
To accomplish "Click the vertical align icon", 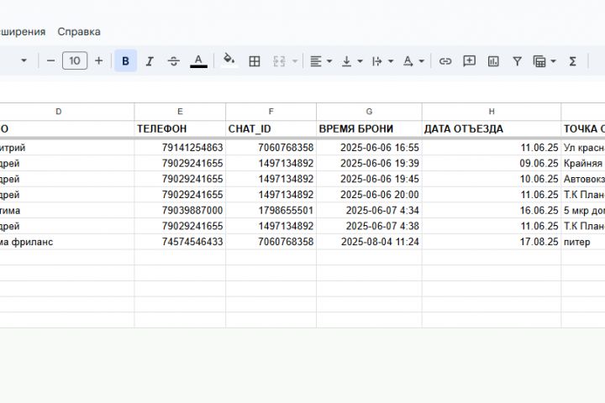I will tap(346, 61).
